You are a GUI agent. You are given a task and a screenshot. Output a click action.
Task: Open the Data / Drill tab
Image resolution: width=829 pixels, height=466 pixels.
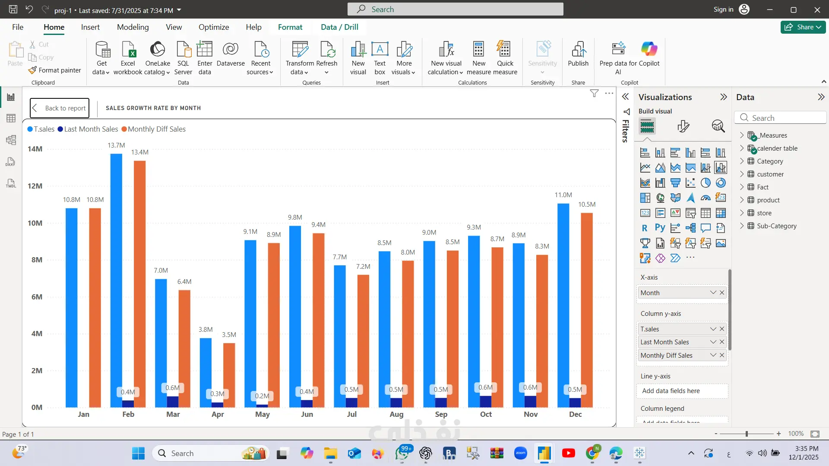339,27
